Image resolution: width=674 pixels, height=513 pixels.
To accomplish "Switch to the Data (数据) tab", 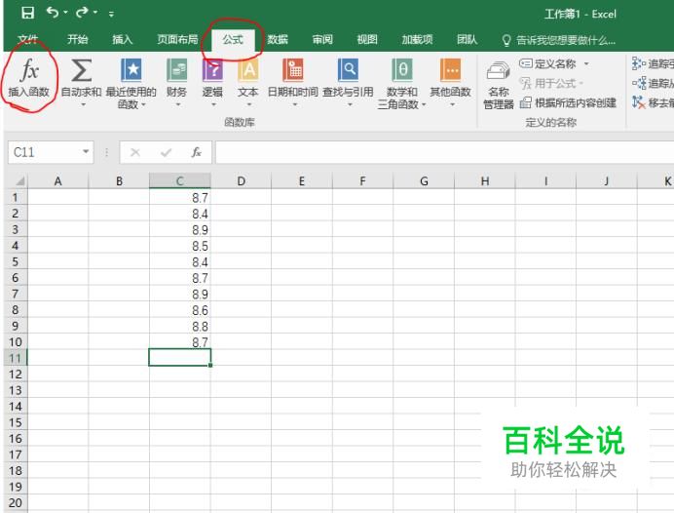I will (278, 40).
